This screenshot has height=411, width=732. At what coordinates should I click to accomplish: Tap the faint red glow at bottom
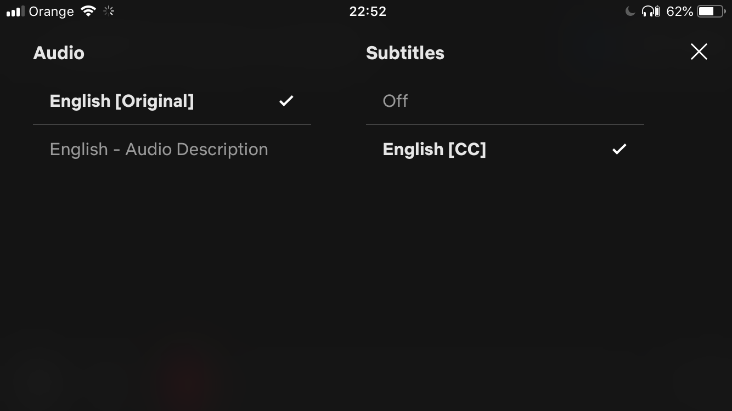(x=187, y=378)
